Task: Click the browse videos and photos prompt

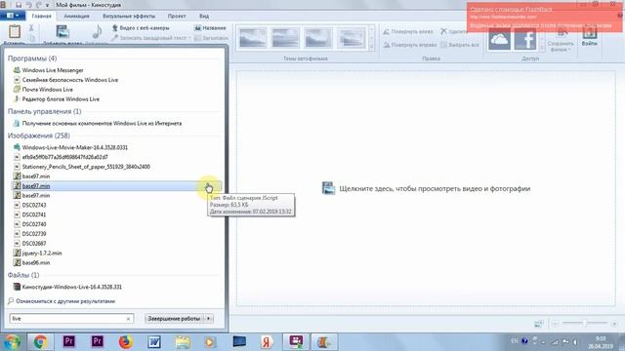Action: point(426,188)
